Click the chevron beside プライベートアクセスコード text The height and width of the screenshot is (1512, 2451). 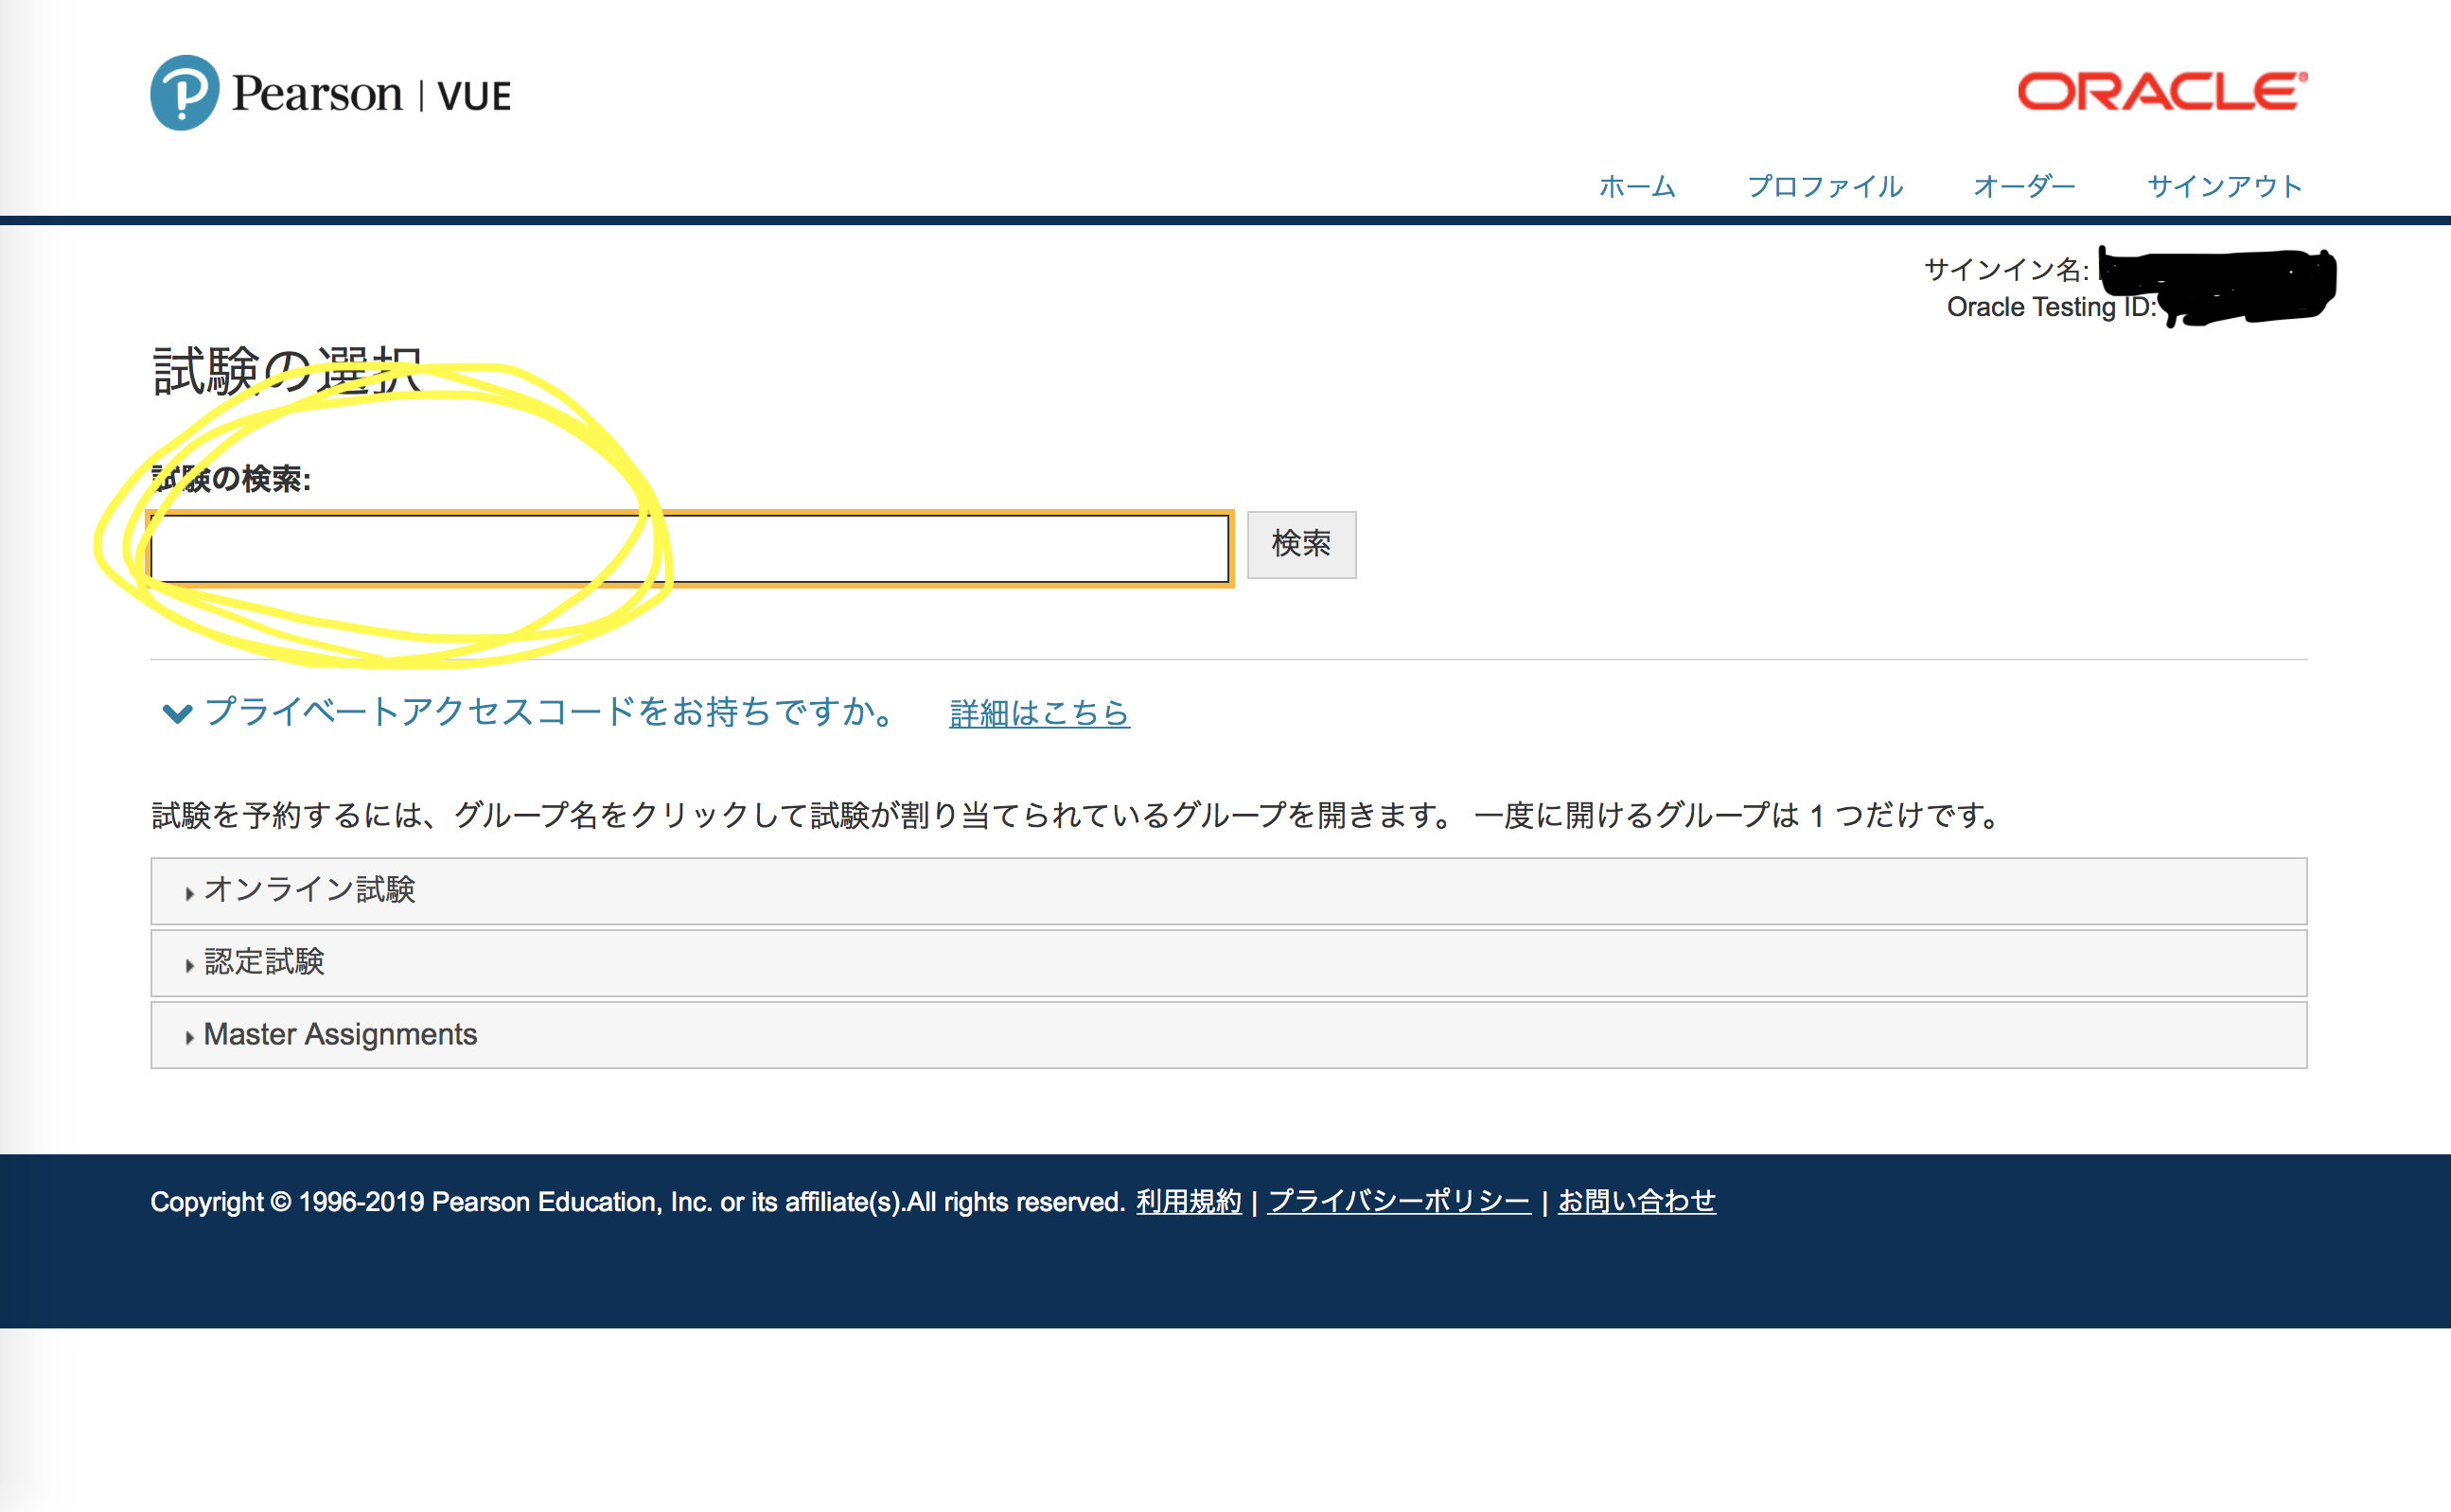[x=176, y=713]
